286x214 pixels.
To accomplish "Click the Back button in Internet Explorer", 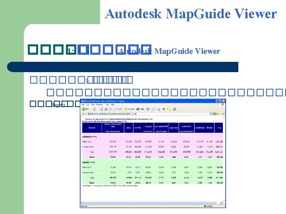I will (85, 109).
